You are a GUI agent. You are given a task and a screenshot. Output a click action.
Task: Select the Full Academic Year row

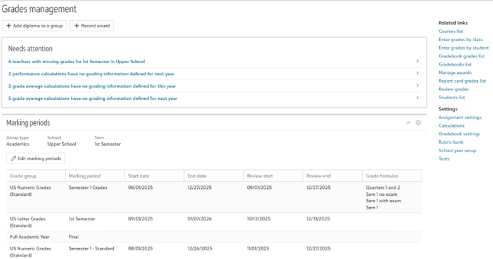(214, 237)
